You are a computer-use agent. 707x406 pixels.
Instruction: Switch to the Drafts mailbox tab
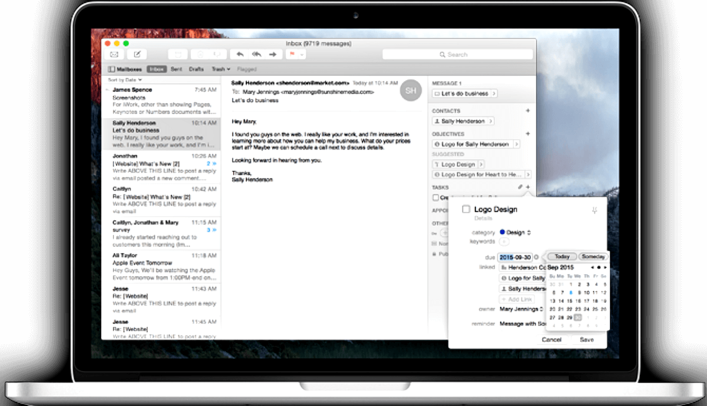pyautogui.click(x=196, y=69)
